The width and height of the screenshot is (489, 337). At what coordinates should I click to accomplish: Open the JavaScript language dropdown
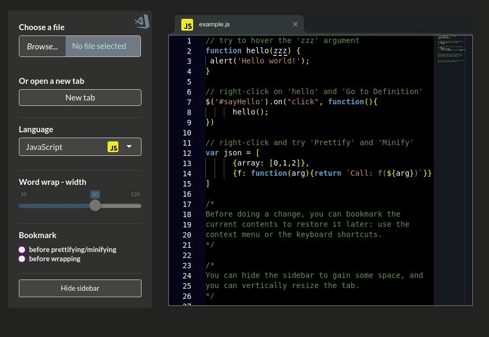click(x=80, y=146)
